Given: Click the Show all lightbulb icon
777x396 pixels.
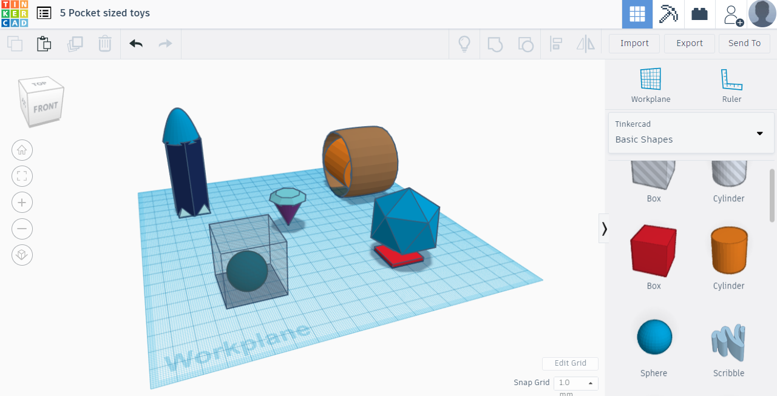Looking at the screenshot, I should pos(464,44).
